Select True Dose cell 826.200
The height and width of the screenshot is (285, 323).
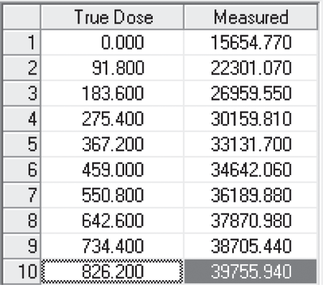coord(112,271)
